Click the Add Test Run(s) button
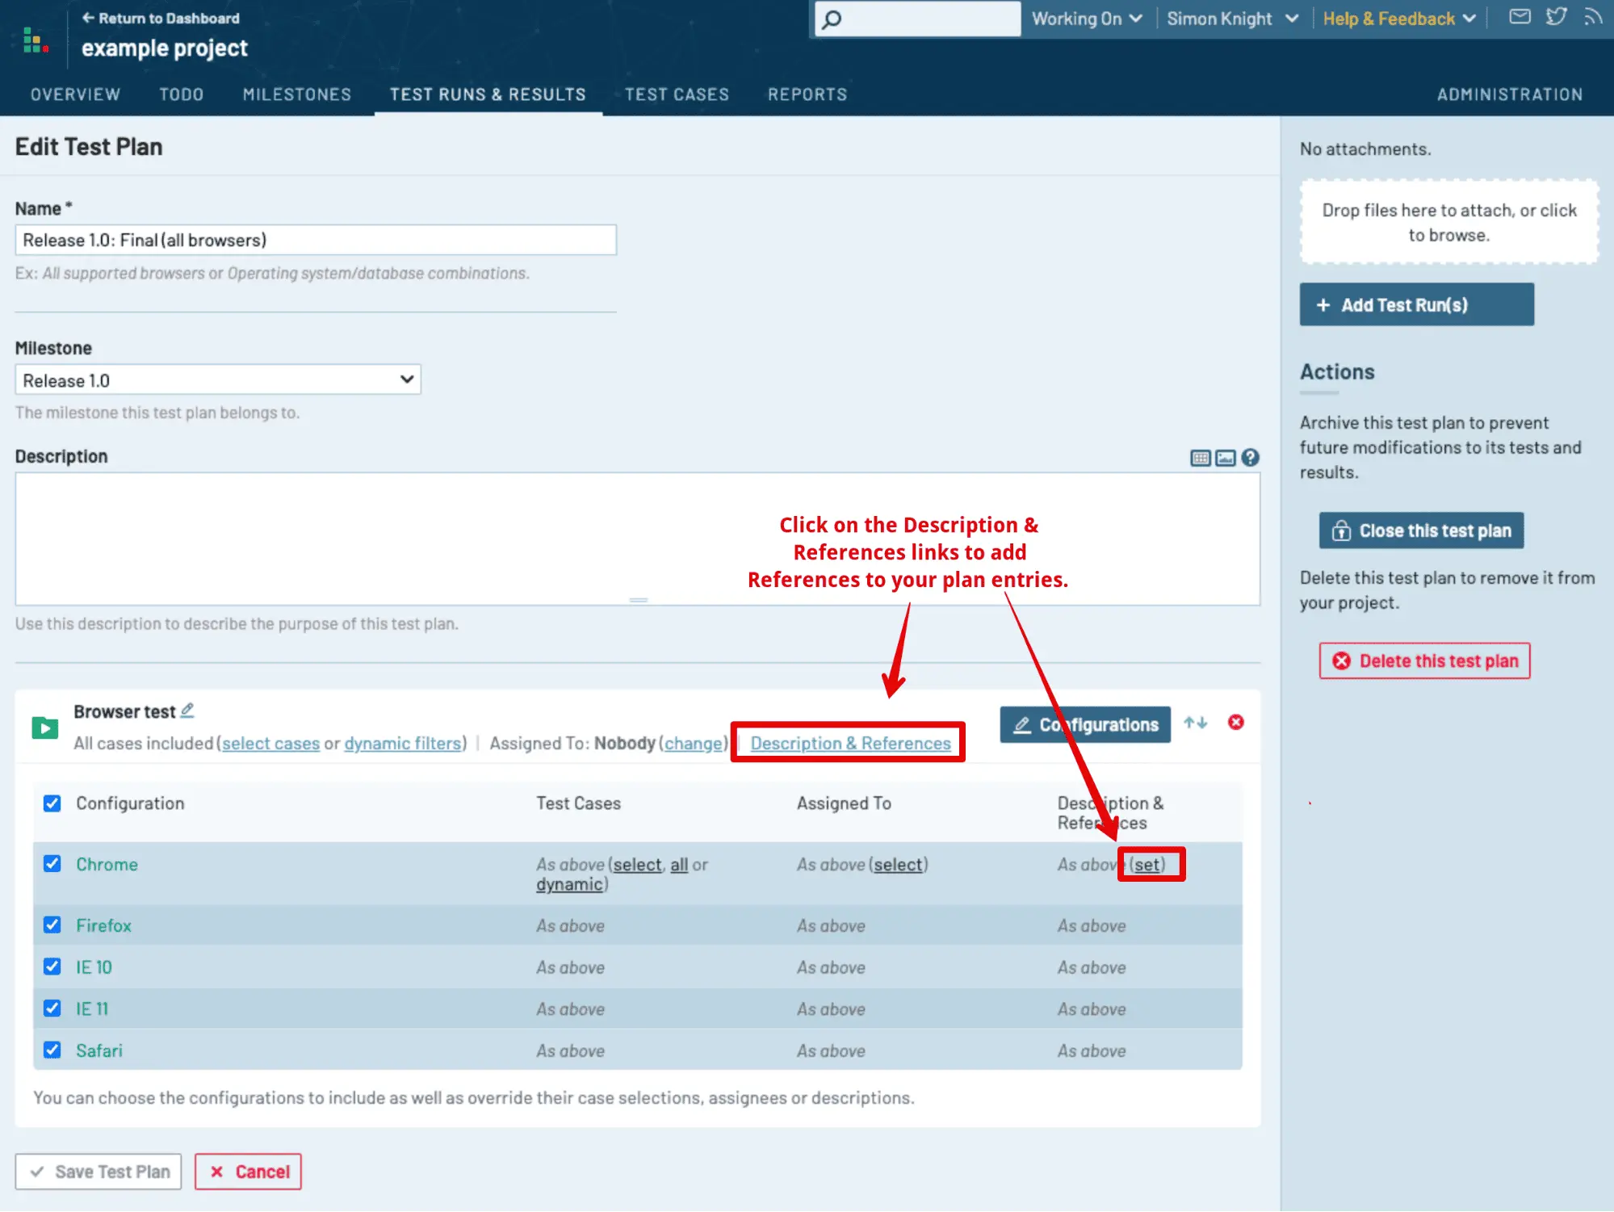The image size is (1614, 1212). click(x=1416, y=304)
